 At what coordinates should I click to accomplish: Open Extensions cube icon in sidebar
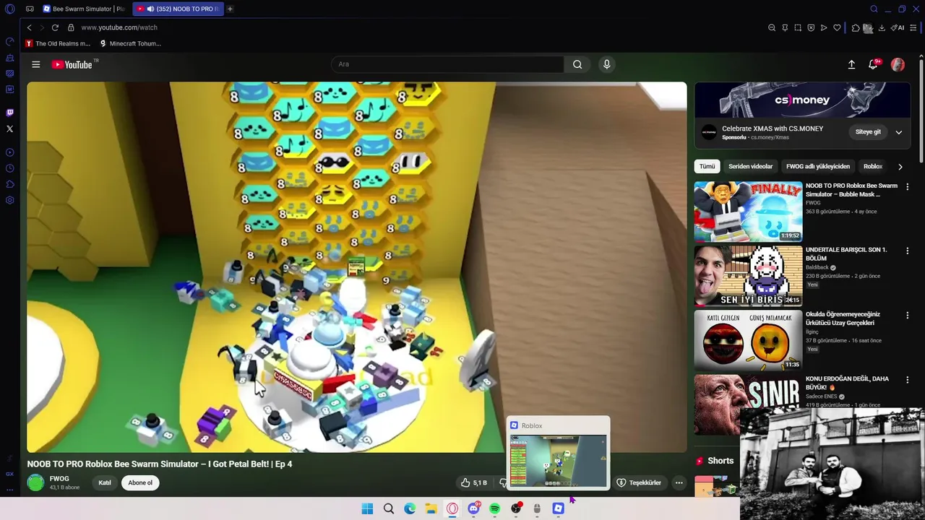click(x=10, y=184)
